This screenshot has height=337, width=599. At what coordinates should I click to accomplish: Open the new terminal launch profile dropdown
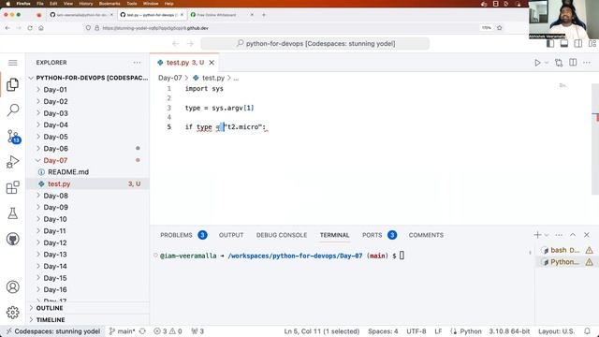[x=547, y=235]
